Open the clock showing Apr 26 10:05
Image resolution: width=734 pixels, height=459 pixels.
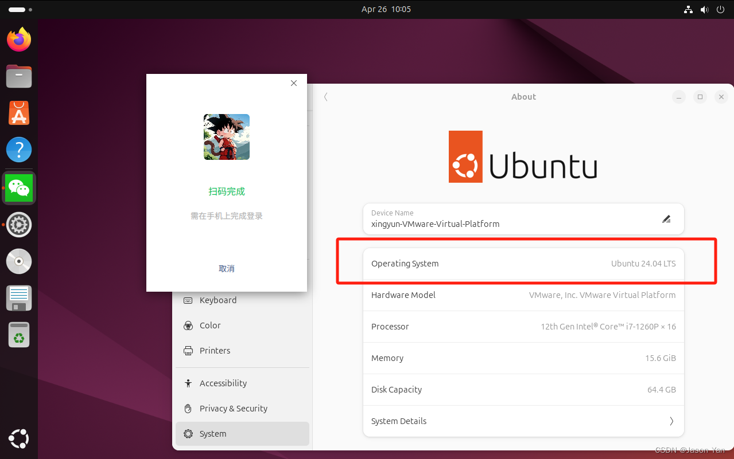click(386, 10)
